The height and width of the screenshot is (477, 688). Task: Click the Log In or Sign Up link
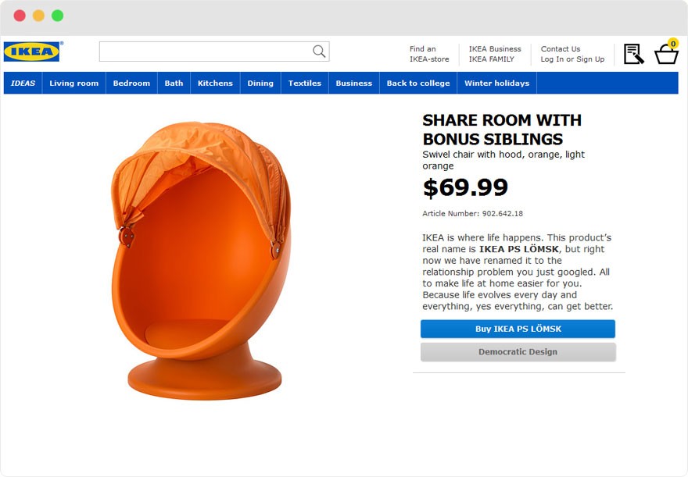point(572,59)
